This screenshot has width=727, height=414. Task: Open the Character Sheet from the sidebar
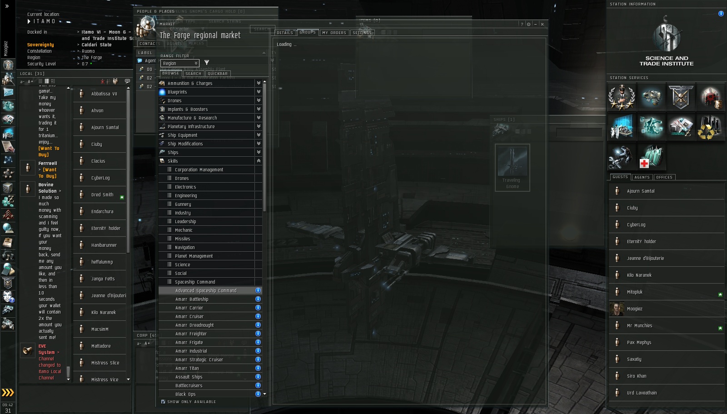click(8, 65)
